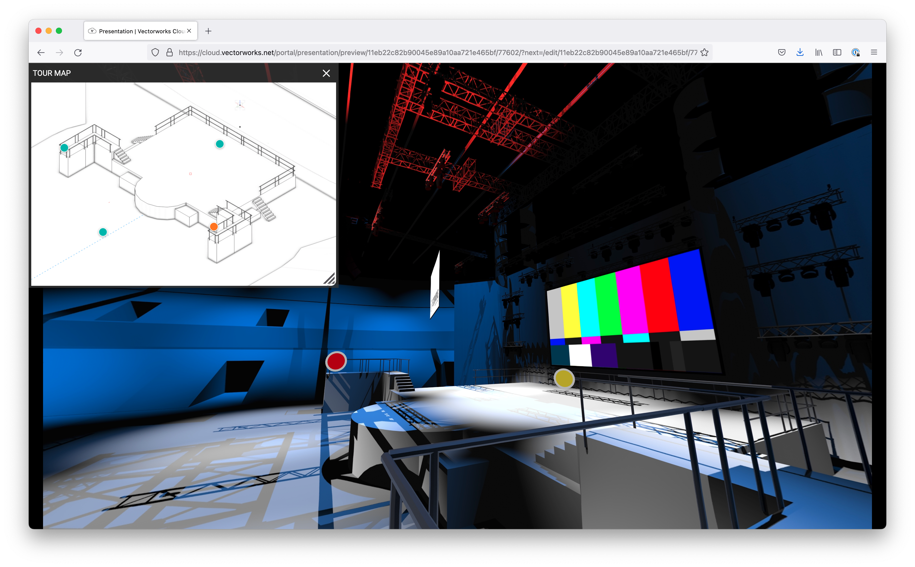The width and height of the screenshot is (915, 567).
Task: Close the Tour Map panel
Action: point(326,73)
